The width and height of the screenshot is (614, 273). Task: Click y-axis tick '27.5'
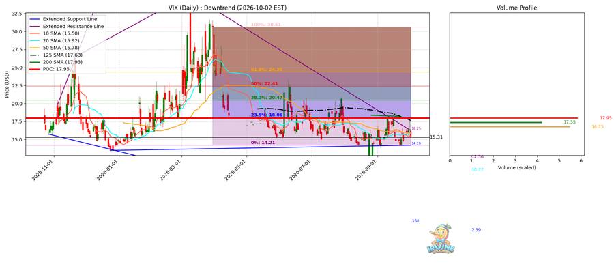[18, 49]
